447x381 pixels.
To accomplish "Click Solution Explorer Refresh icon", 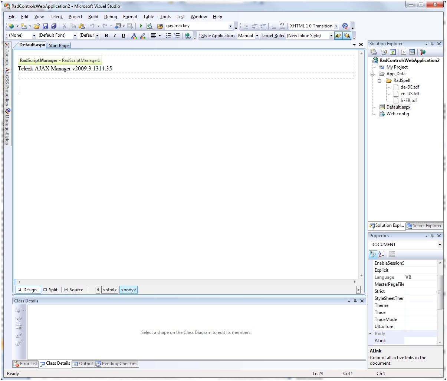I will point(393,52).
